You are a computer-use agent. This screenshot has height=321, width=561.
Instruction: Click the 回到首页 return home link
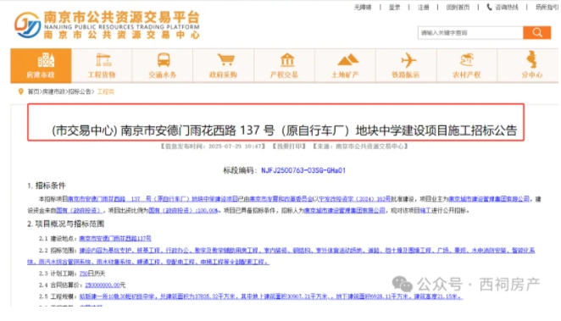[x=458, y=7]
